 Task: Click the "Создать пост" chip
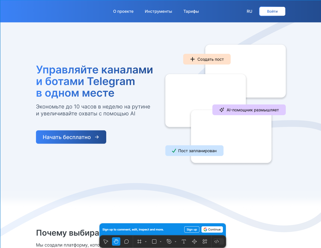pyautogui.click(x=207, y=59)
